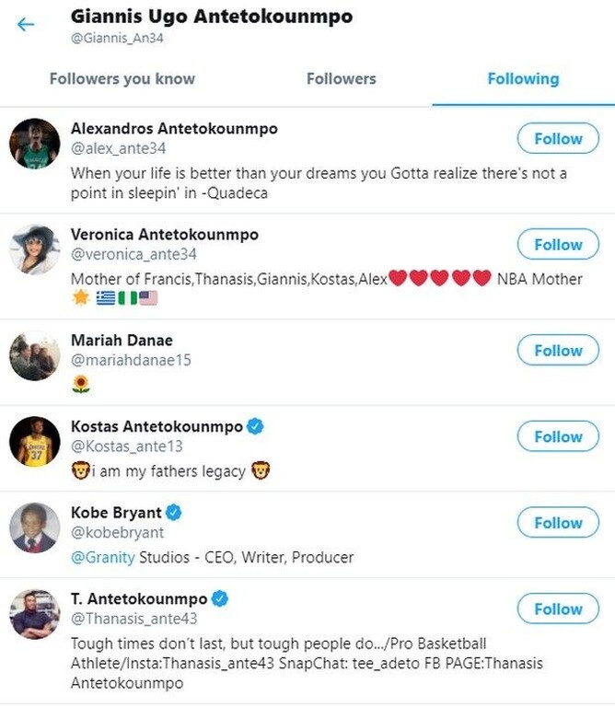This screenshot has height=707, width=615.
Task: Open the @kobebryant handle
Action: (117, 532)
